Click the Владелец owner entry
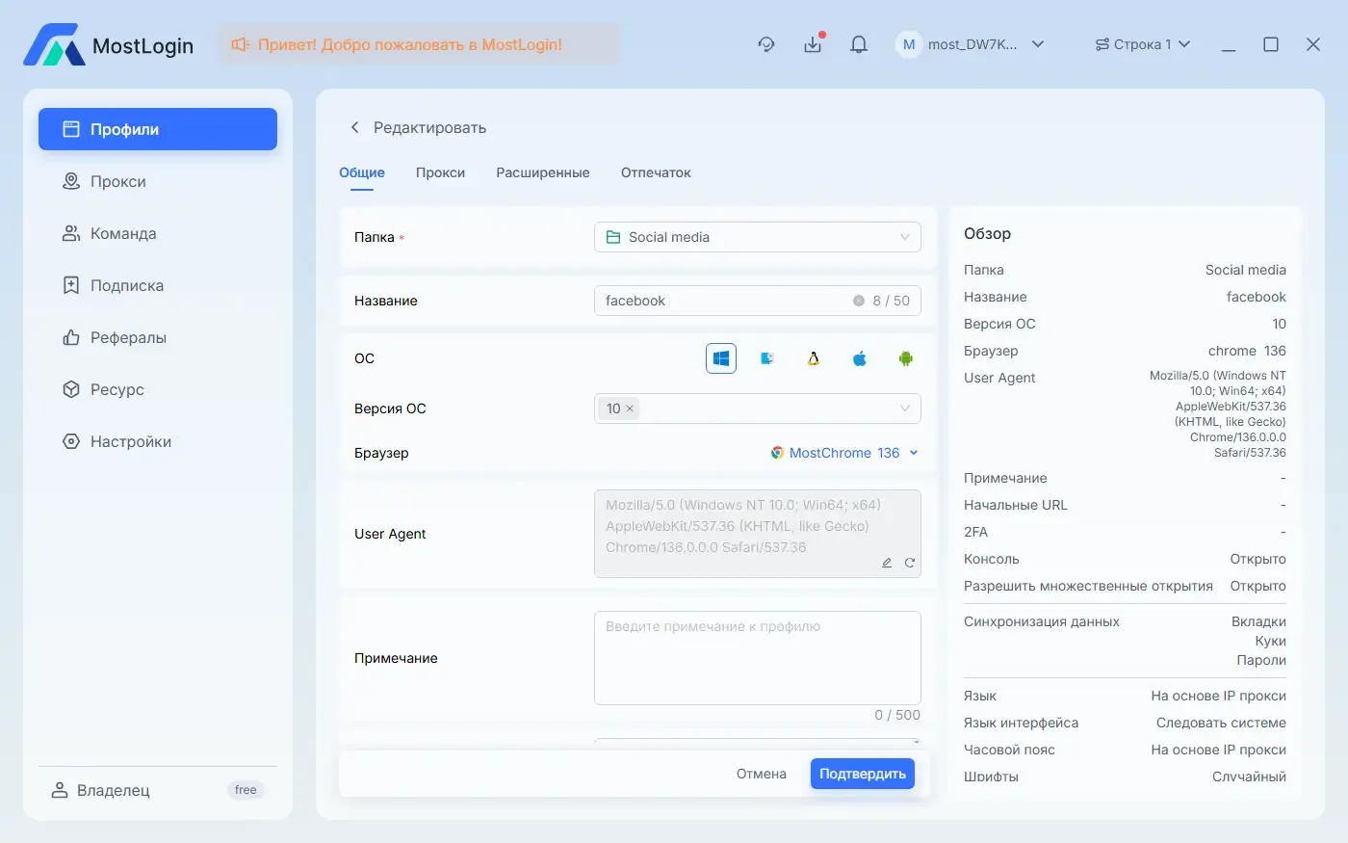Image resolution: width=1348 pixels, height=843 pixels. click(101, 790)
